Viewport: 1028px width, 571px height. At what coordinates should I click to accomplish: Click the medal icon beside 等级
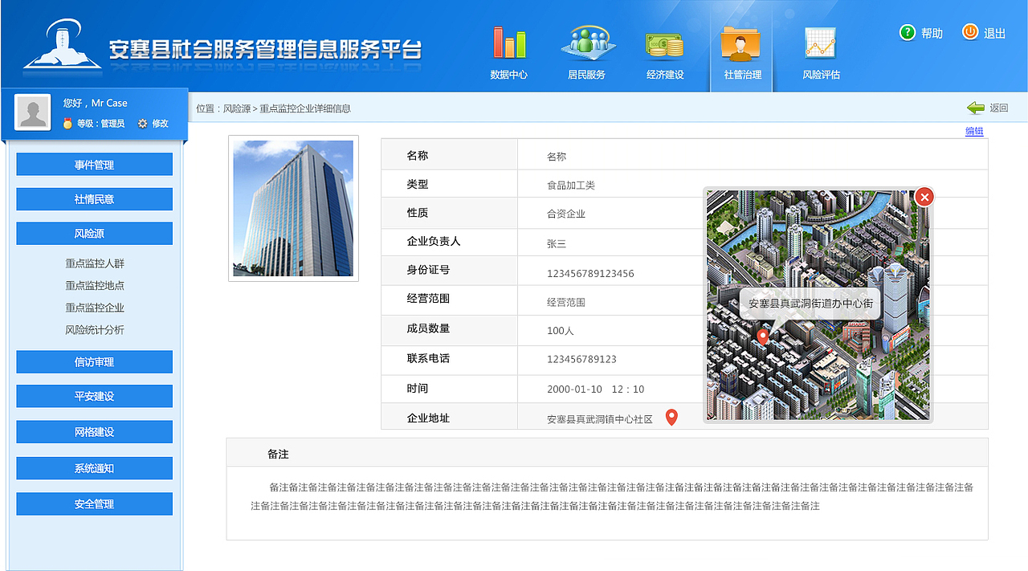coord(67,124)
